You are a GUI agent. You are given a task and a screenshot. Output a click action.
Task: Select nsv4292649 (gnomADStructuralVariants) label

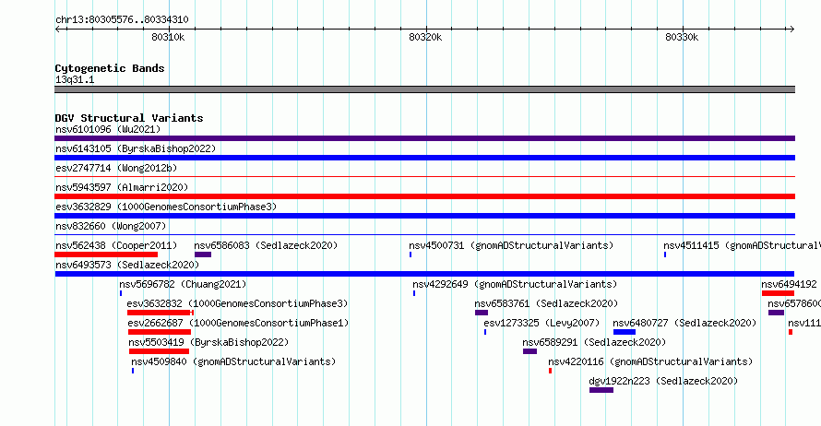[515, 284]
